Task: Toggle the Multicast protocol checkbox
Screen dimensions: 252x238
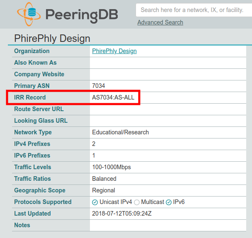Action: click(137, 202)
